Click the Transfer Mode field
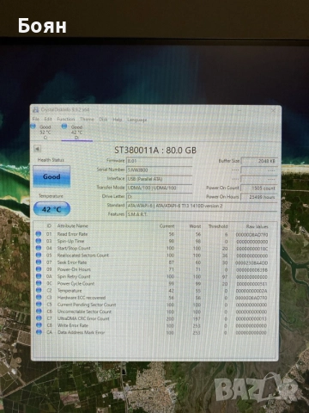309x413 pixels. pyautogui.click(x=159, y=188)
